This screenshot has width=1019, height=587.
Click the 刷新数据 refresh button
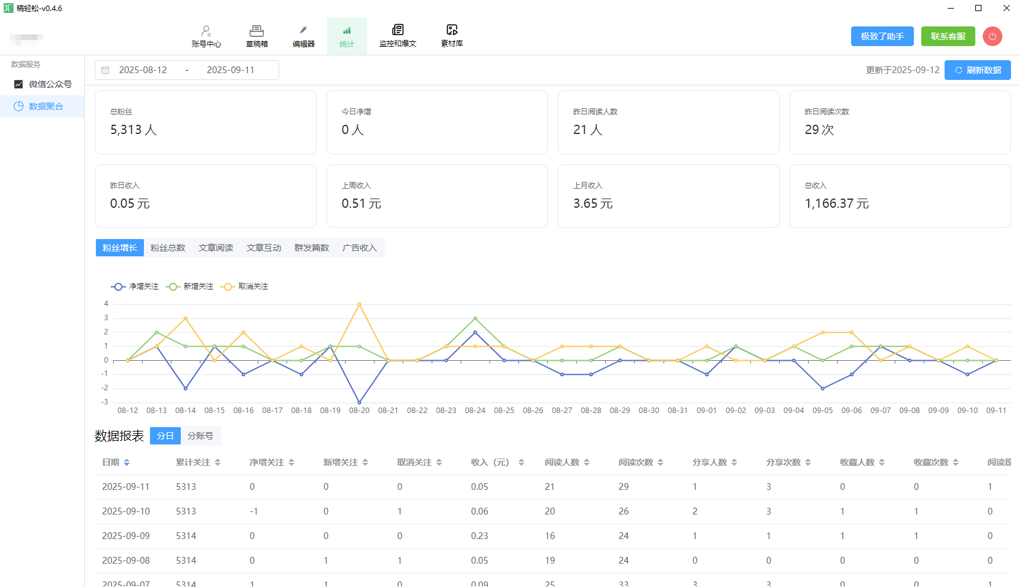pyautogui.click(x=977, y=70)
